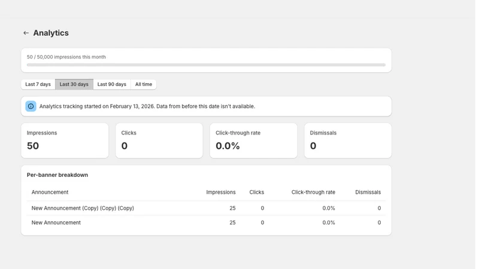This screenshot has height=269, width=479.
Task: Click the blue info icon in tracking notice
Action: tap(31, 106)
